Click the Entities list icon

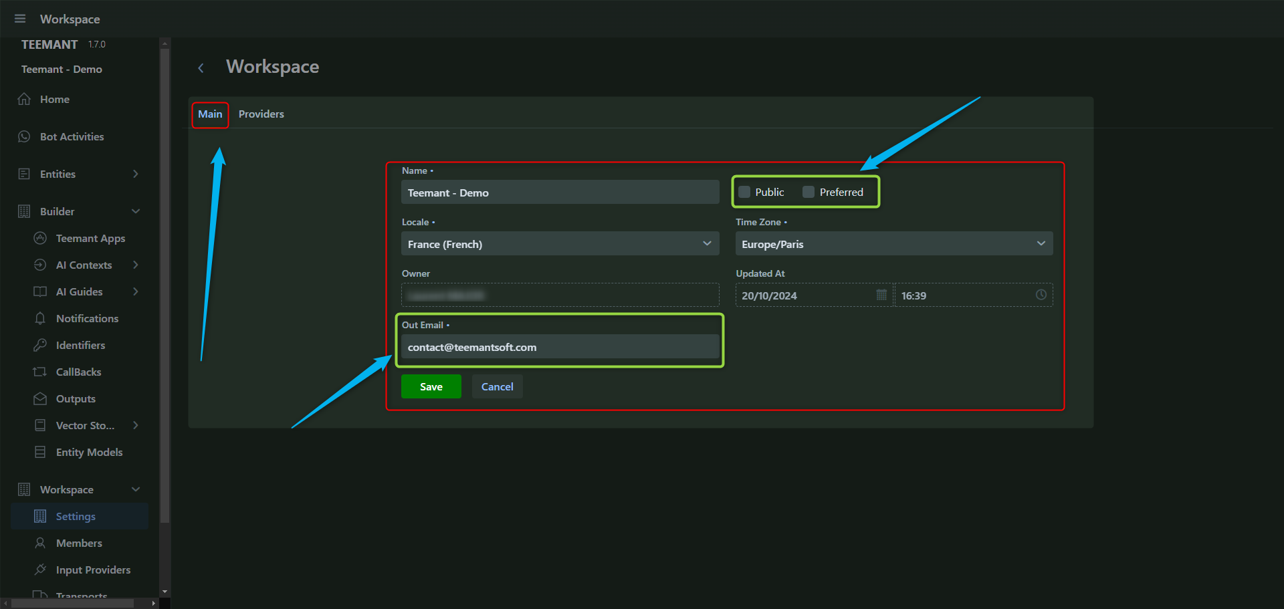[x=24, y=174]
